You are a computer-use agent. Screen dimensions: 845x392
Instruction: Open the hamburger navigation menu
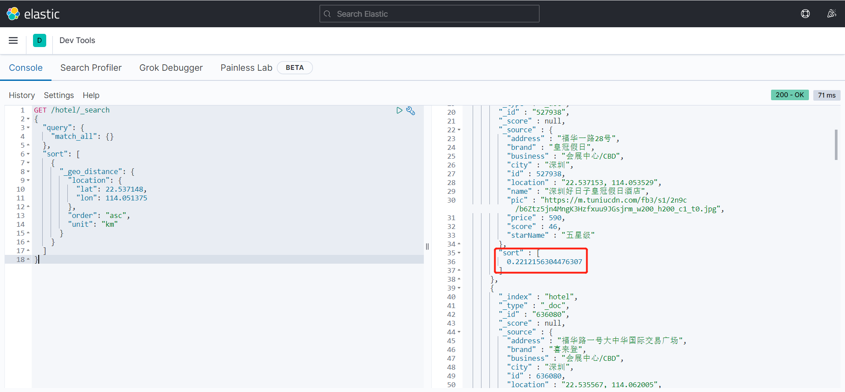13,40
